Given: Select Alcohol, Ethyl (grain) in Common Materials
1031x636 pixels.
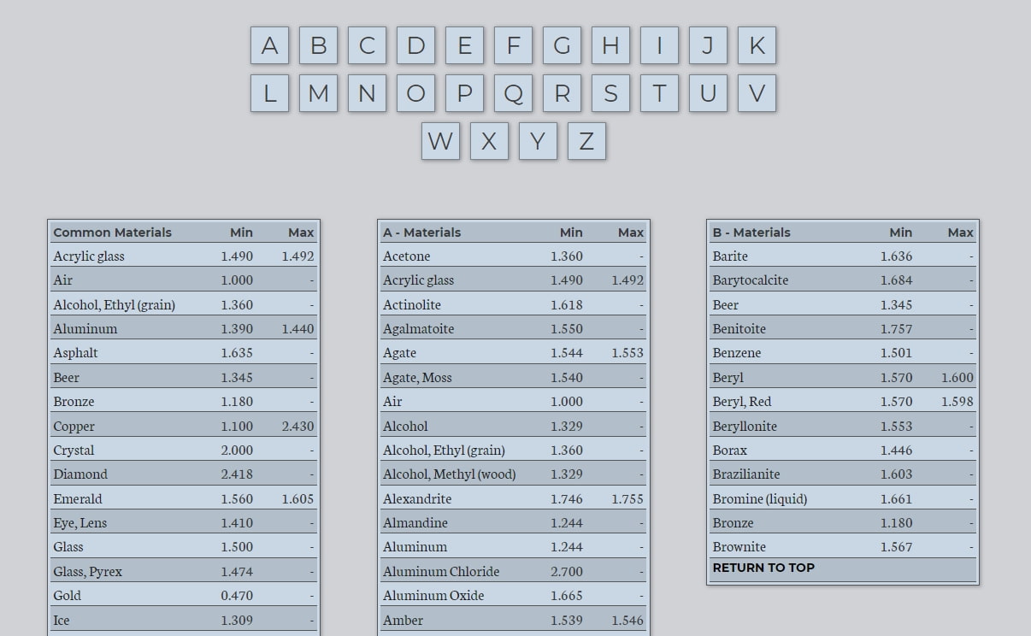Looking at the screenshot, I should coord(184,304).
